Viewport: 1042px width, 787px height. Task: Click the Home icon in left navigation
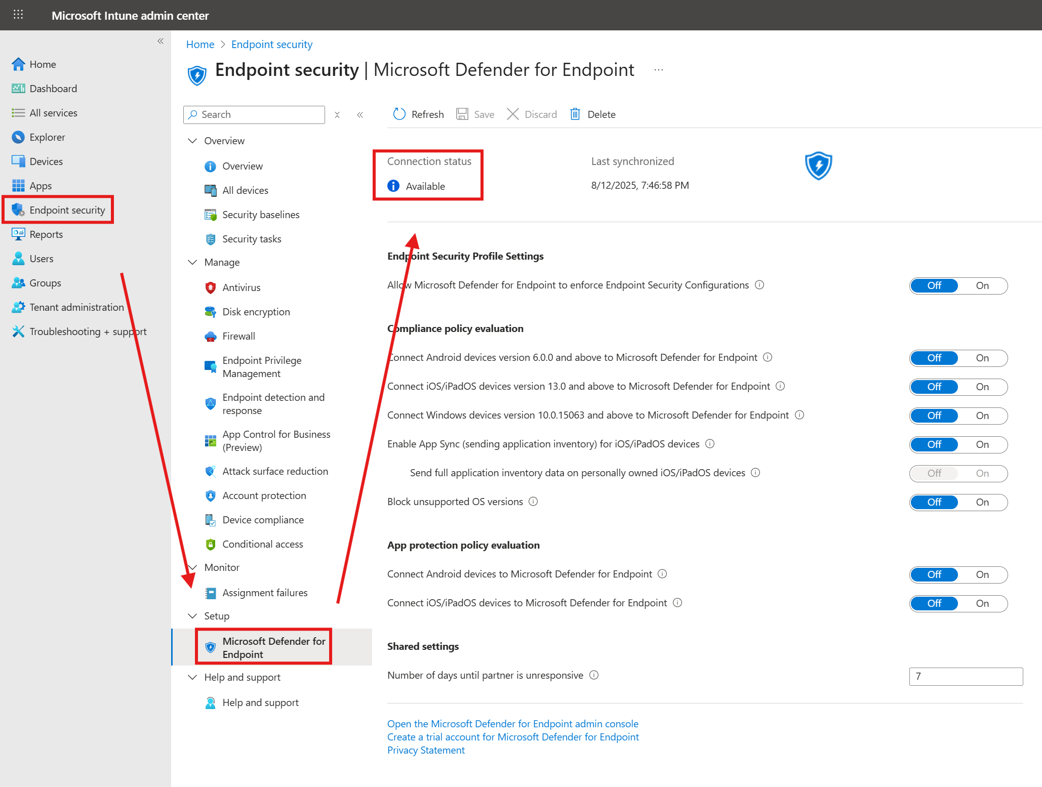(x=18, y=64)
